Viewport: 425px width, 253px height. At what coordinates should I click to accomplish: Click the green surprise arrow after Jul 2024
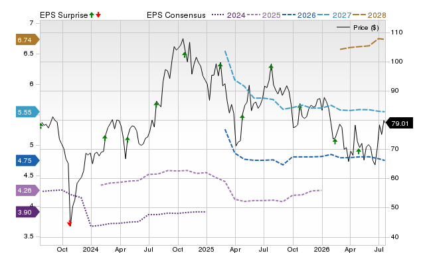pyautogui.click(x=157, y=104)
